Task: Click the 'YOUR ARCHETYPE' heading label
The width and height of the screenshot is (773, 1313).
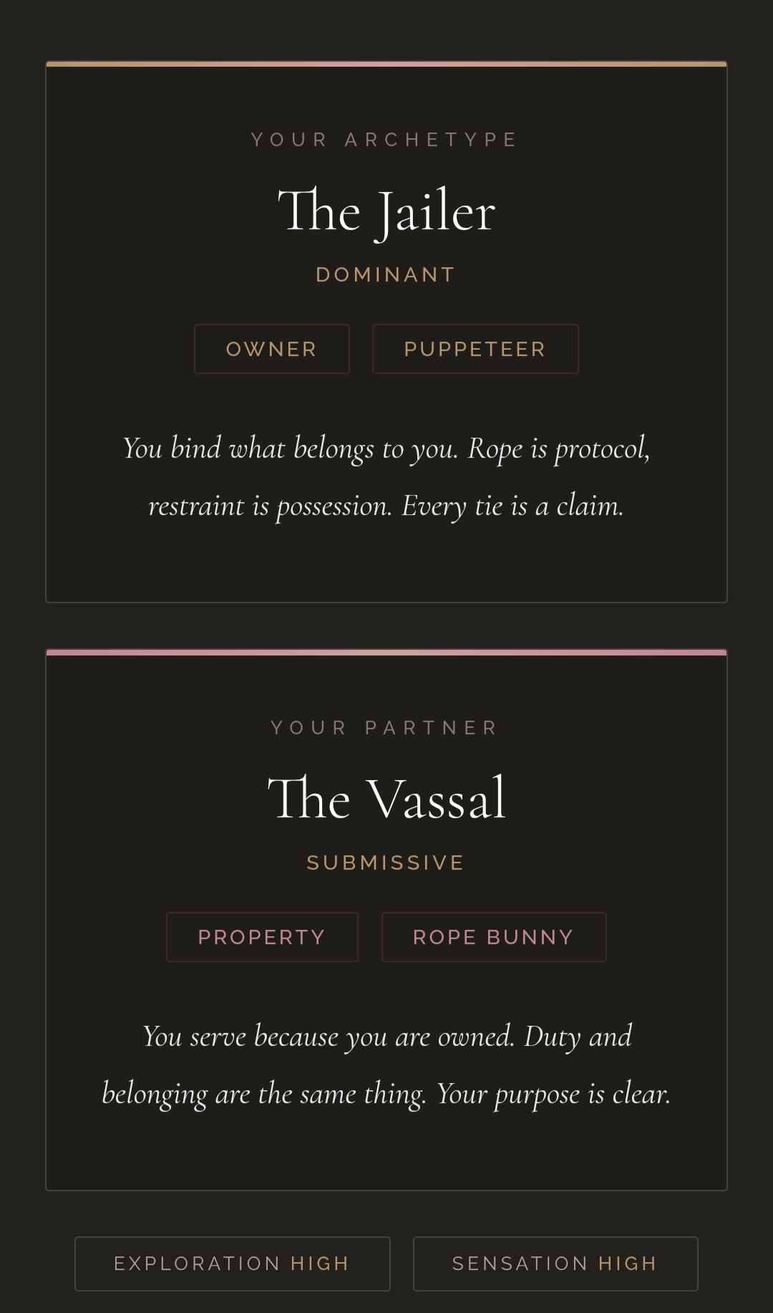Action: [385, 140]
